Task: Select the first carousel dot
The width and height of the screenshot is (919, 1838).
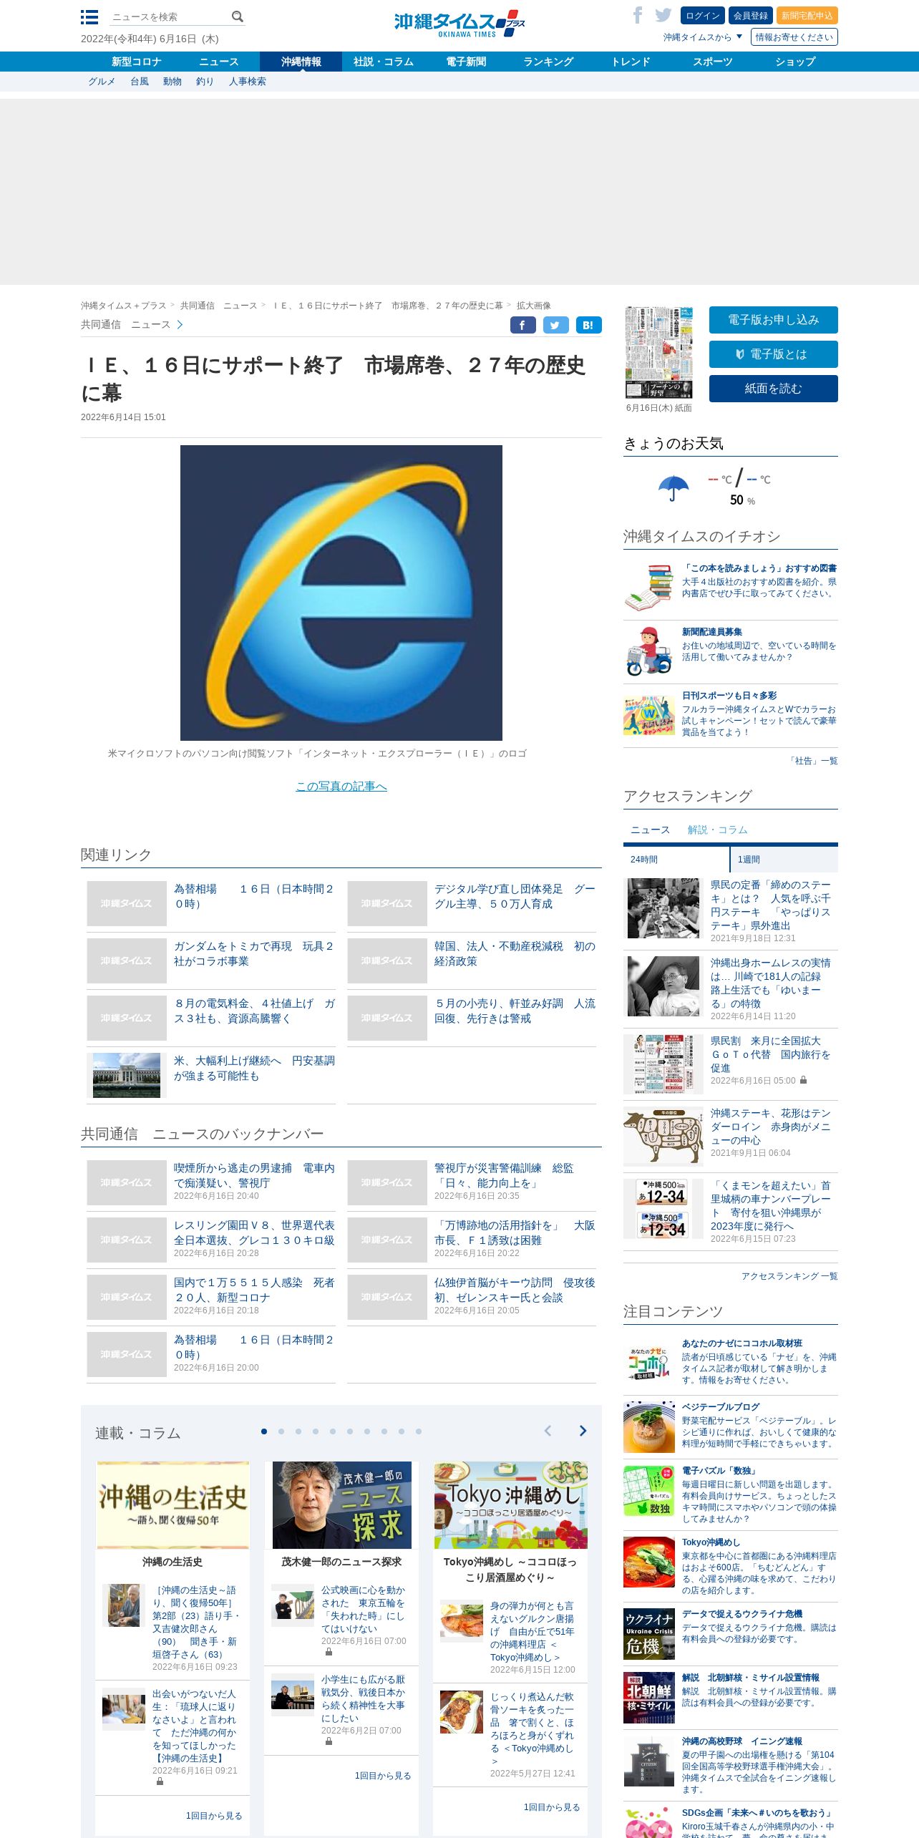Action: 264,1431
